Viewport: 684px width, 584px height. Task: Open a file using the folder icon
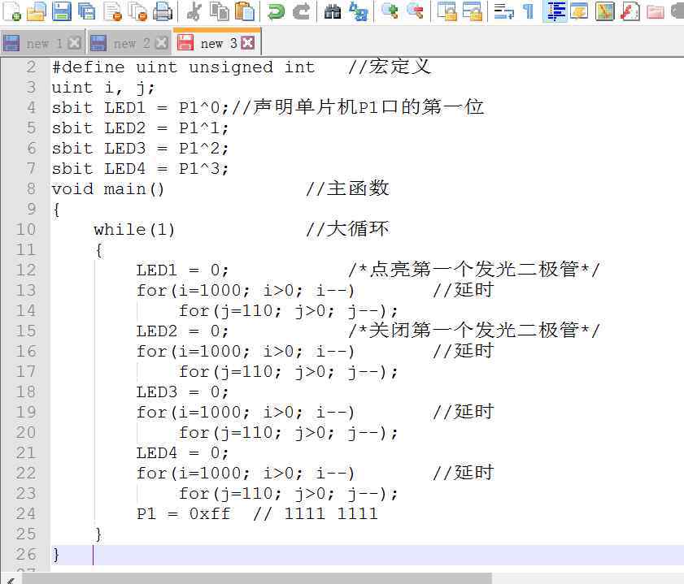pyautogui.click(x=37, y=11)
